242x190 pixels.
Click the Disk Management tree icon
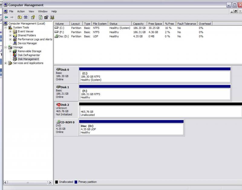(x=15, y=59)
